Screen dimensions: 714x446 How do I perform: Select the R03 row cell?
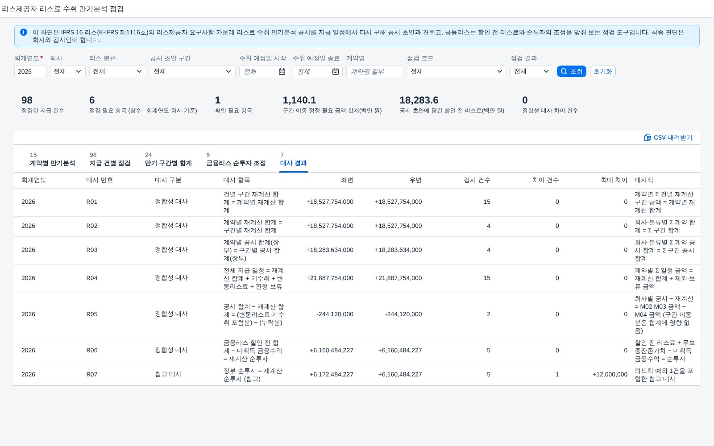(92, 250)
